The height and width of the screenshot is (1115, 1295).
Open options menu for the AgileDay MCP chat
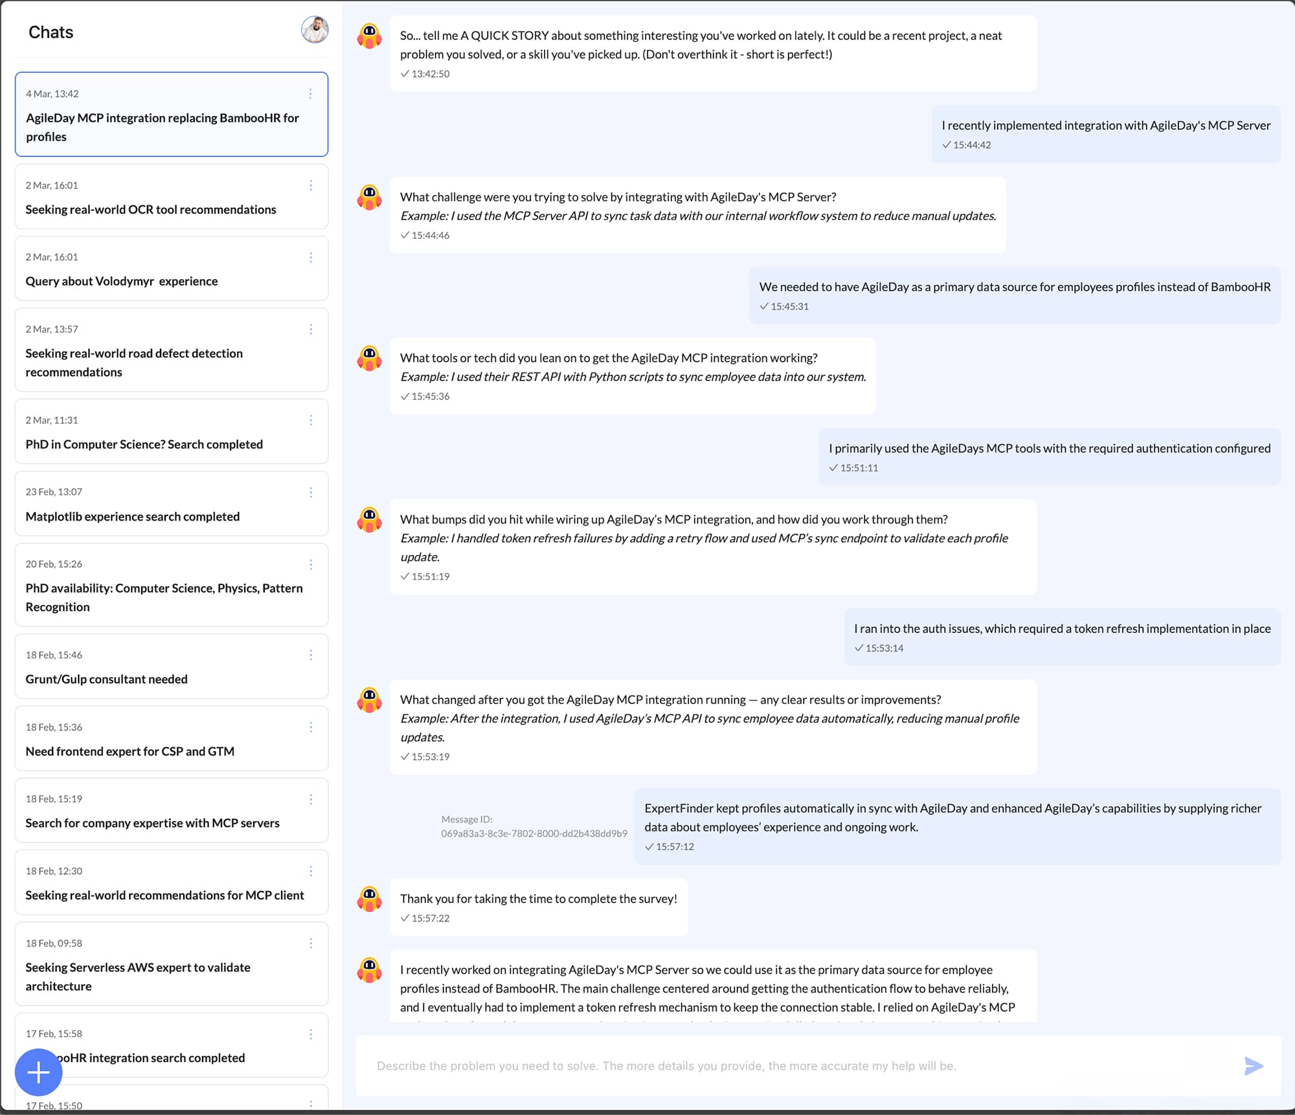(311, 95)
